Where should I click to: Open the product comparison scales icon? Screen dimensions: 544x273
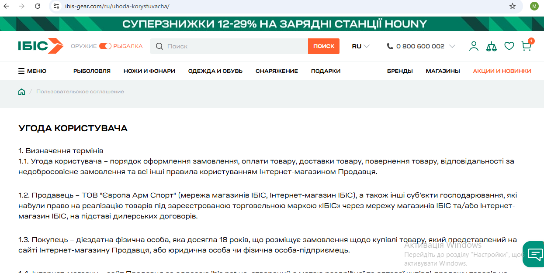pos(492,46)
